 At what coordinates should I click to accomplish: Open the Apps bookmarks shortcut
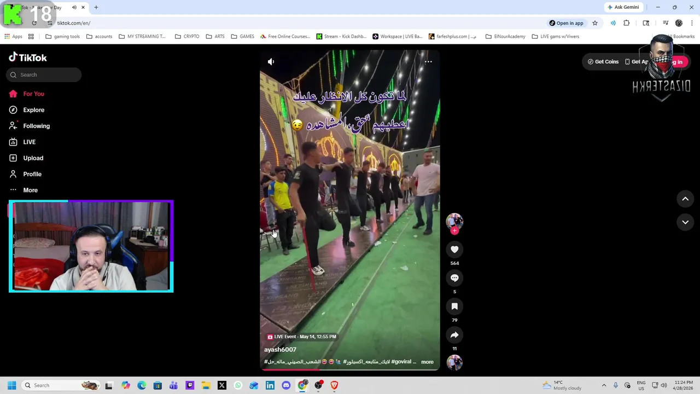tap(14, 37)
